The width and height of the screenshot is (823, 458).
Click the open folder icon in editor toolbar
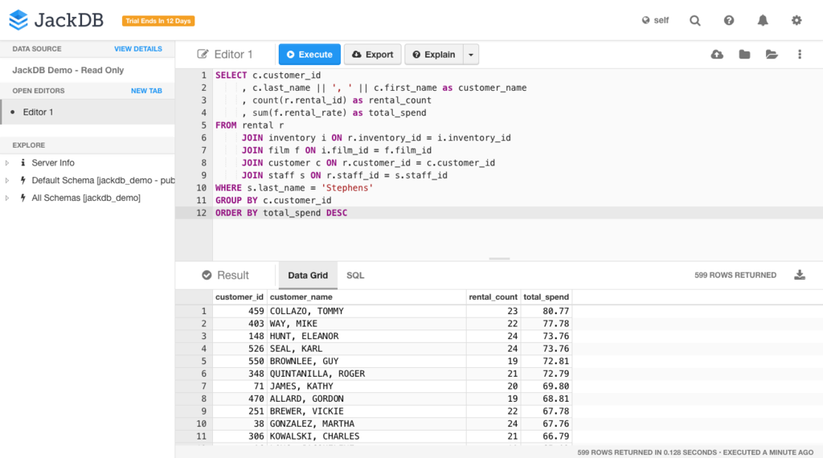click(x=772, y=55)
